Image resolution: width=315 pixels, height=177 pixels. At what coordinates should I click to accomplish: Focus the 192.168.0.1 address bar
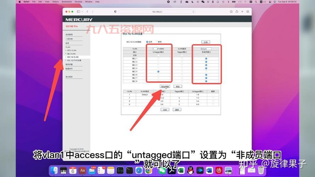coord(157,12)
